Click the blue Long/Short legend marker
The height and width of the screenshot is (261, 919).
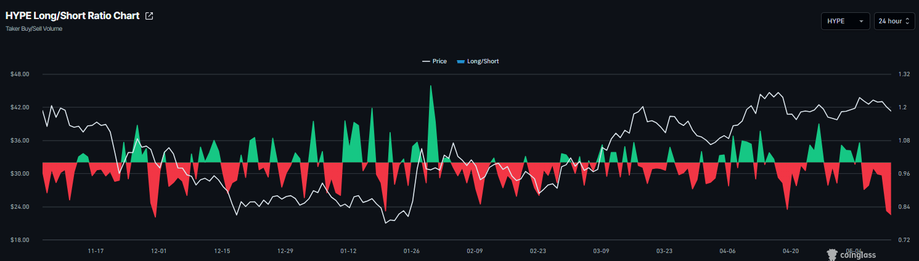[x=460, y=61]
